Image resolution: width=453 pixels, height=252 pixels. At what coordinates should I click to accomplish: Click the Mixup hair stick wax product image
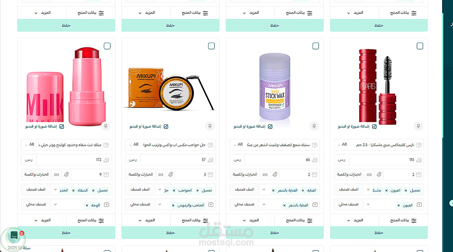pos(275,86)
